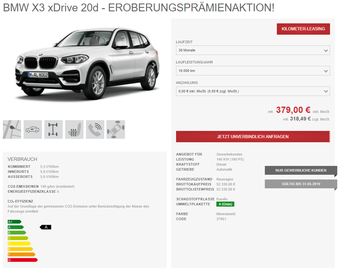Show next car image with arrow
This screenshot has height=270, width=342.
pyautogui.click(x=154, y=65)
